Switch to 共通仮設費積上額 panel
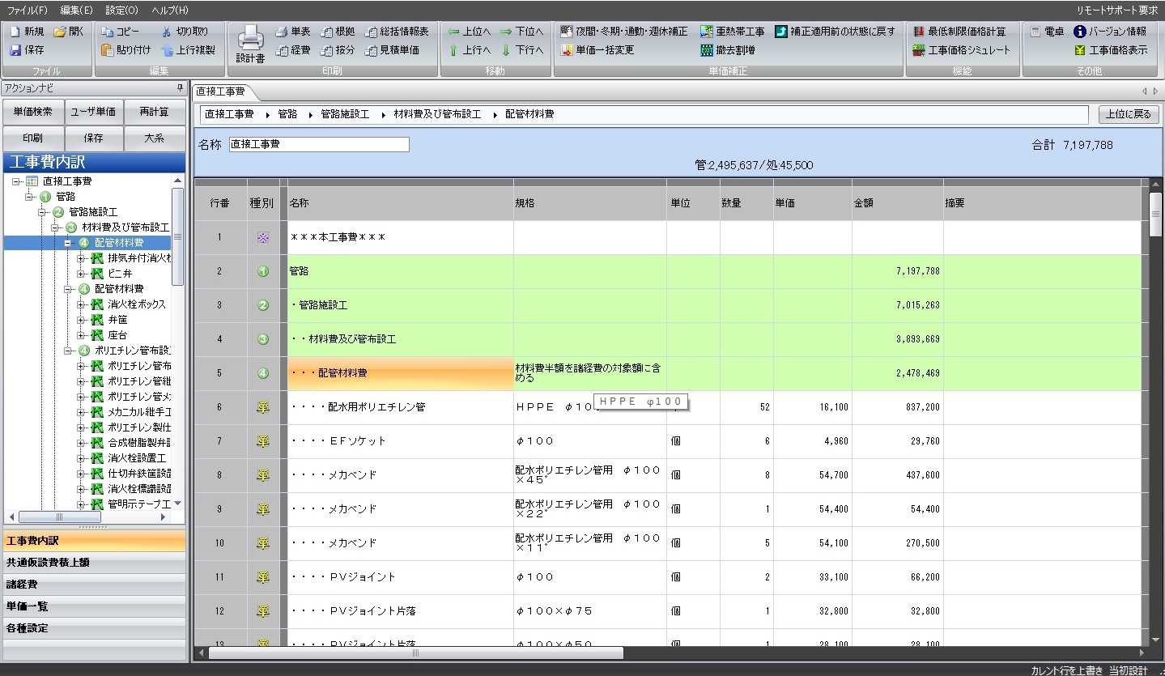This screenshot has width=1165, height=676. (x=94, y=563)
